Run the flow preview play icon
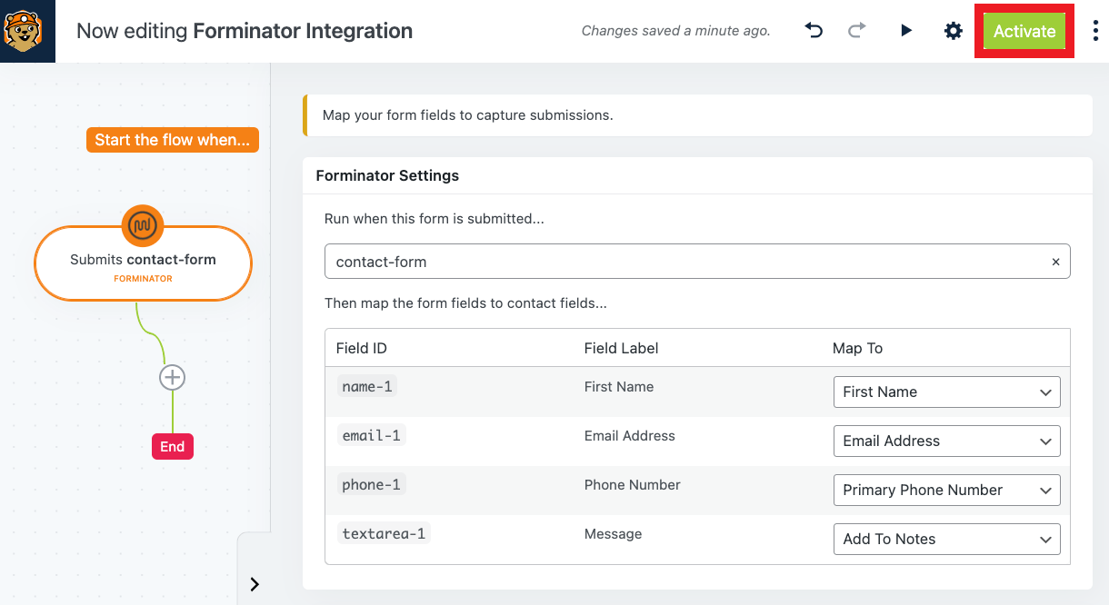Screen dimensions: 1109x605 (x=905, y=31)
